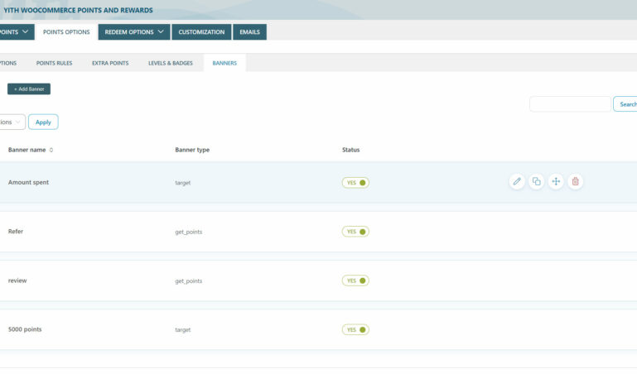Click the Add Banner button
Image resolution: width=637 pixels, height=374 pixels.
click(29, 89)
